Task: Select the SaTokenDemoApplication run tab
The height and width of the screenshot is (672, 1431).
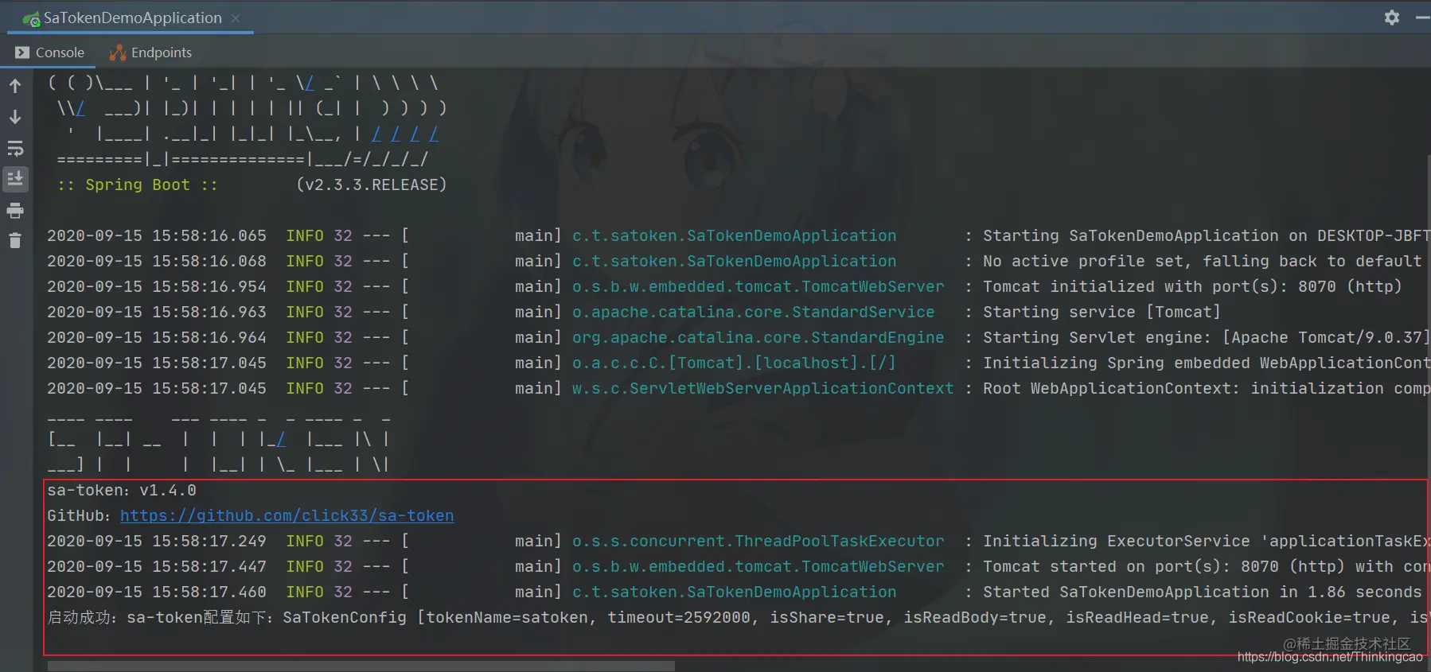Action: pos(132,18)
